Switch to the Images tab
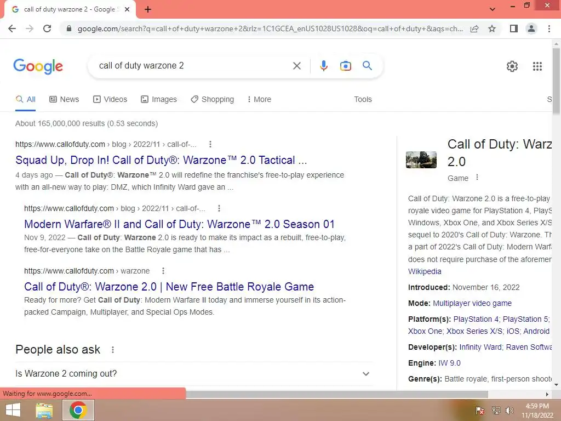 click(x=159, y=100)
